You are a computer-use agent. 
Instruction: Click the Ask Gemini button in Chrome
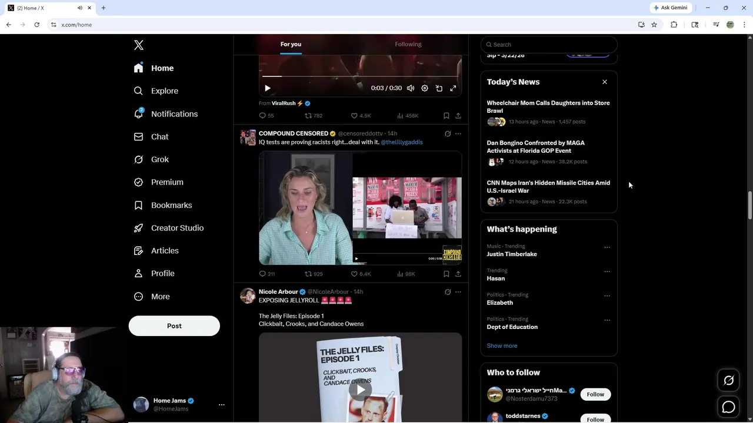670,8
